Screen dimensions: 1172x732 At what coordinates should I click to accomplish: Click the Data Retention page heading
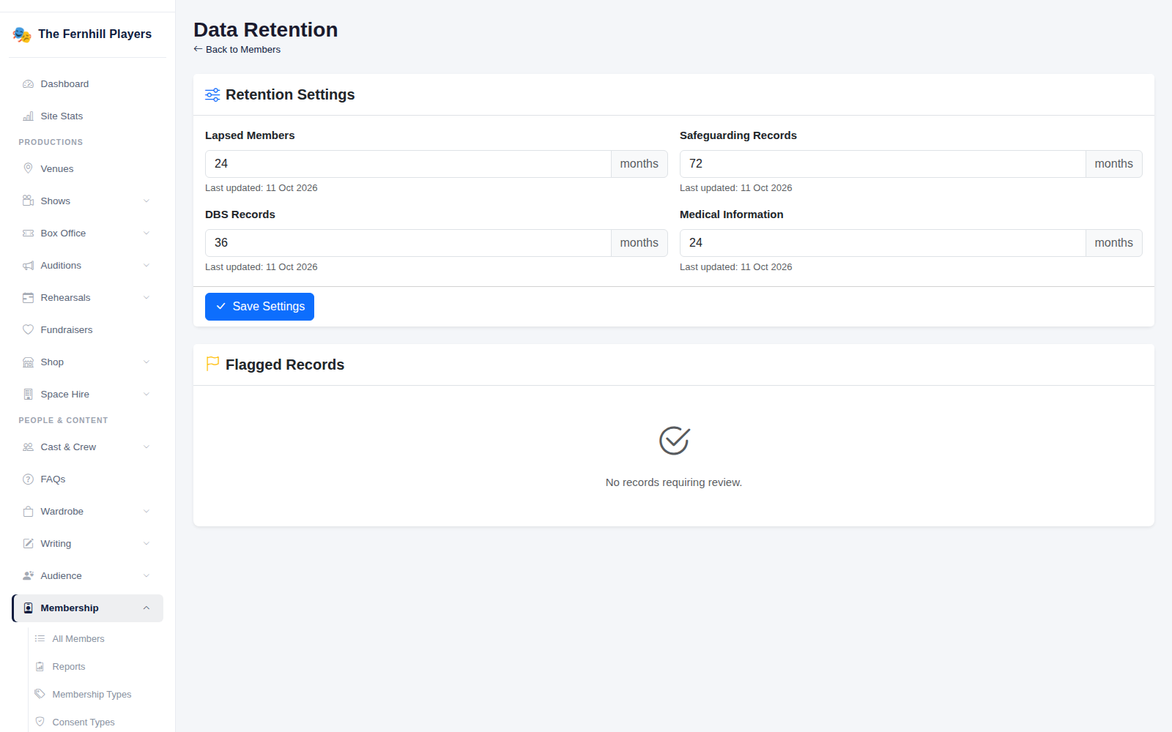coord(265,30)
